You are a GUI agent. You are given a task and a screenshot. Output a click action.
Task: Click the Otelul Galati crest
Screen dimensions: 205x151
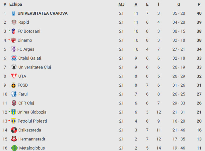tap(14, 58)
